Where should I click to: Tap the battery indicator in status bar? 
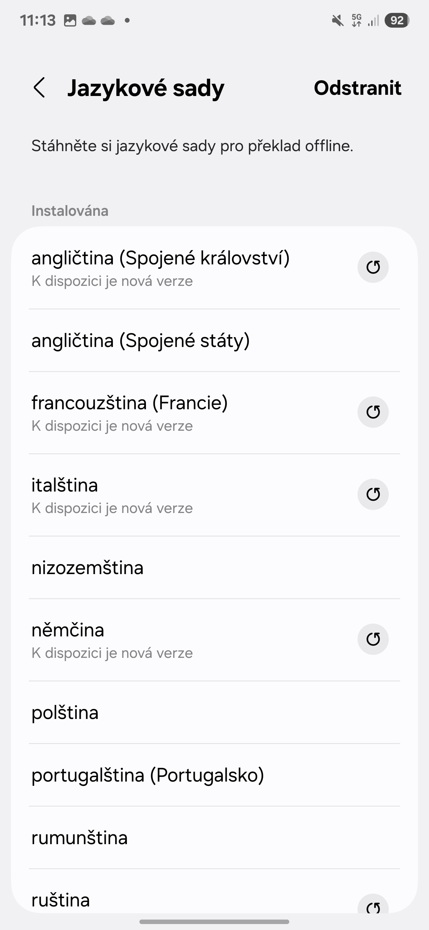click(x=397, y=21)
